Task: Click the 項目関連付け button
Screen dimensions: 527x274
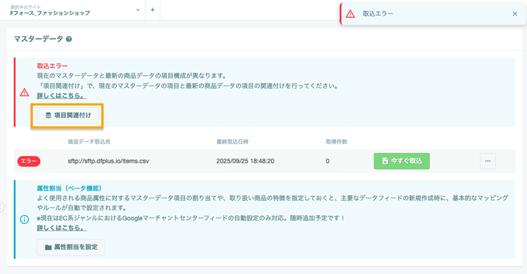Action: pos(68,115)
